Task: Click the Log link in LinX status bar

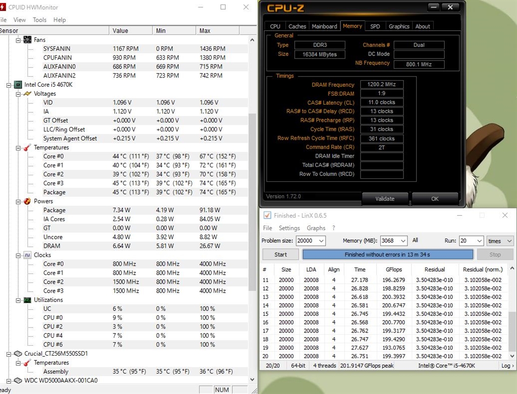Action: (x=507, y=366)
